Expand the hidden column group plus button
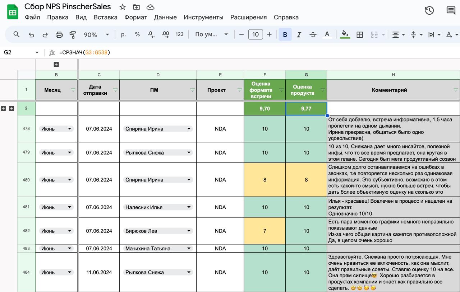The width and height of the screenshot is (460, 292). pyautogui.click(x=56, y=65)
